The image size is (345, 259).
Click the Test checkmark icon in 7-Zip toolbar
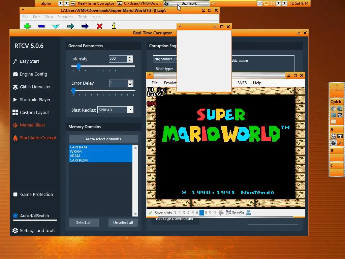point(56,26)
